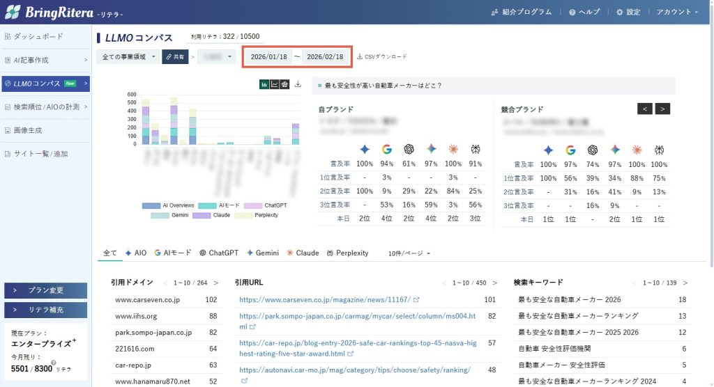Viewport: 714px width, 387px height.
Task: Select the radar chart view icon
Action: (x=284, y=84)
